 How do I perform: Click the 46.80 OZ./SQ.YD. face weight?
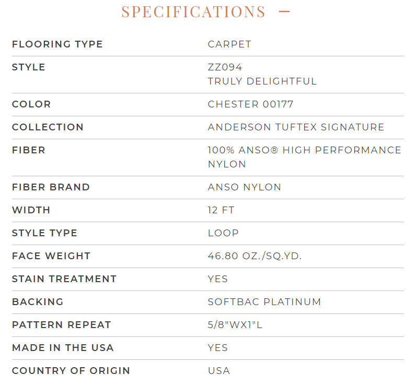pos(255,256)
